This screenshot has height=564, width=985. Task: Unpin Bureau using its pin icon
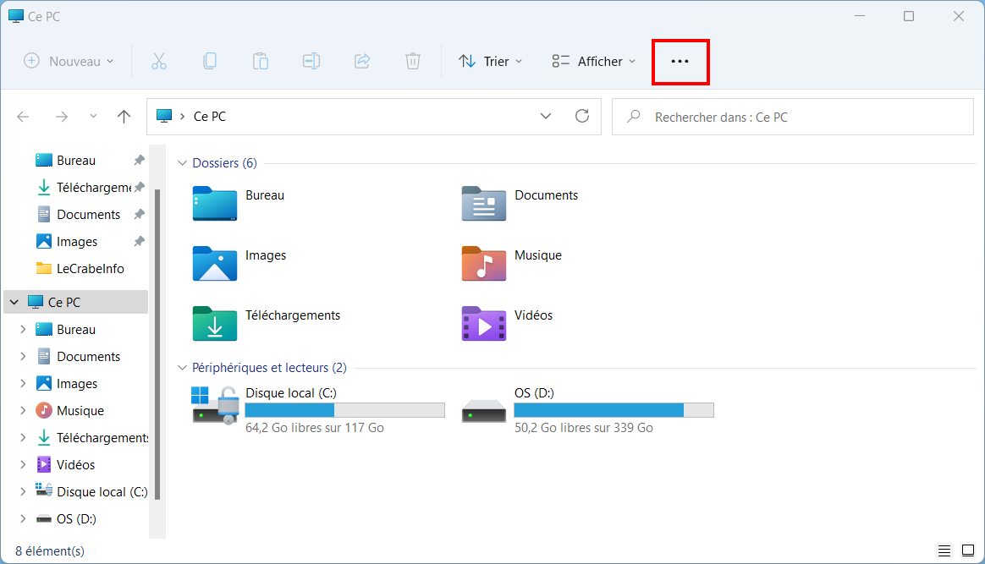[x=139, y=161]
